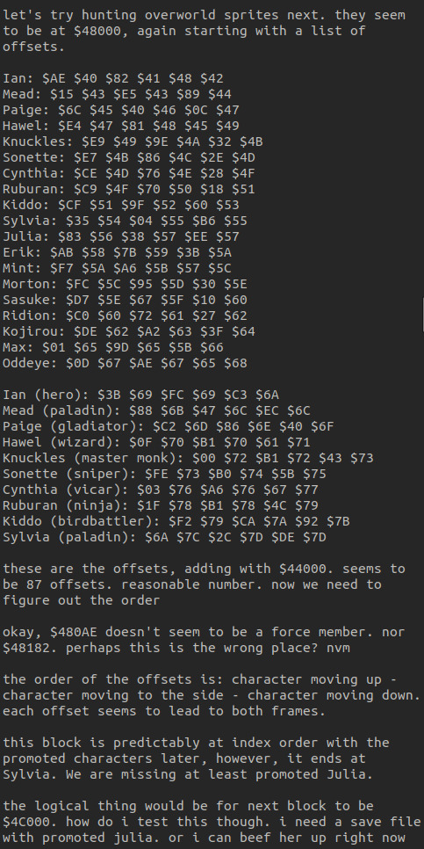Click the address '$480AE' in the paragraph
This screenshot has height=849, width=424.
click(x=74, y=632)
